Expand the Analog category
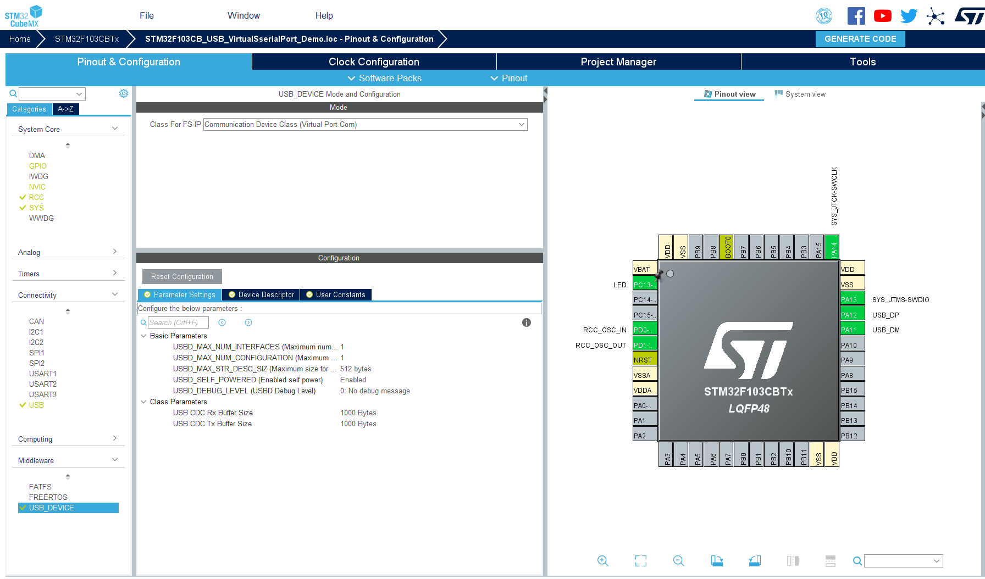The image size is (985, 579). pos(114,252)
